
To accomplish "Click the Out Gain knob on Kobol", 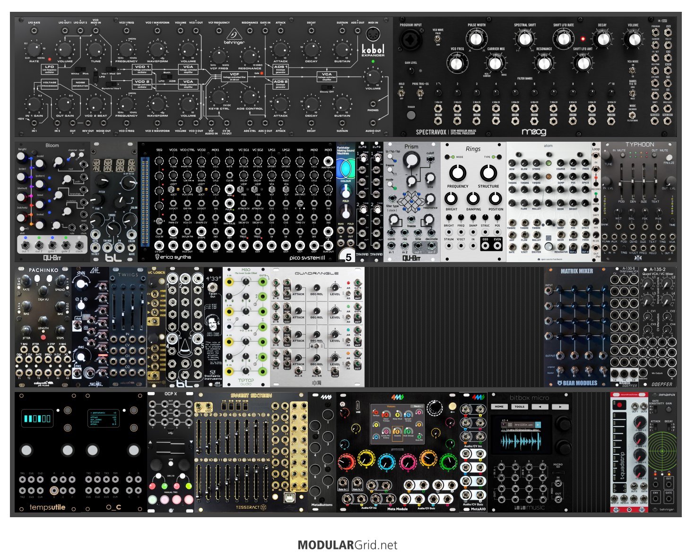I will 65,104.
